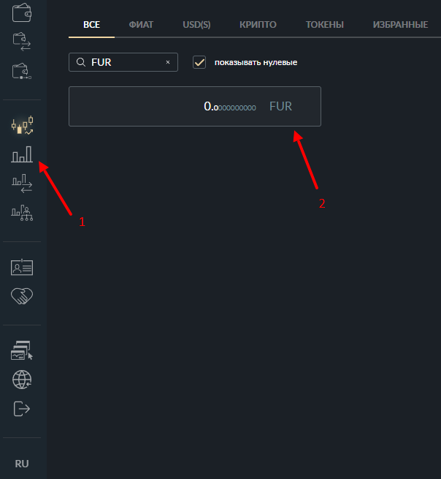Switch to the ТОКЕНЫ tab
Viewport: 441px width, 479px height.
[x=324, y=25]
